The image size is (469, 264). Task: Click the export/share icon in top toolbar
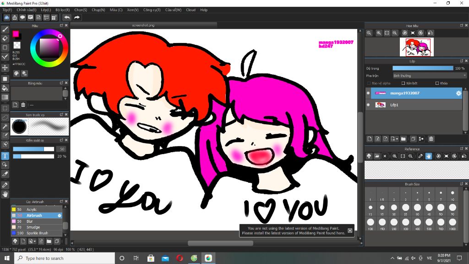point(14,17)
